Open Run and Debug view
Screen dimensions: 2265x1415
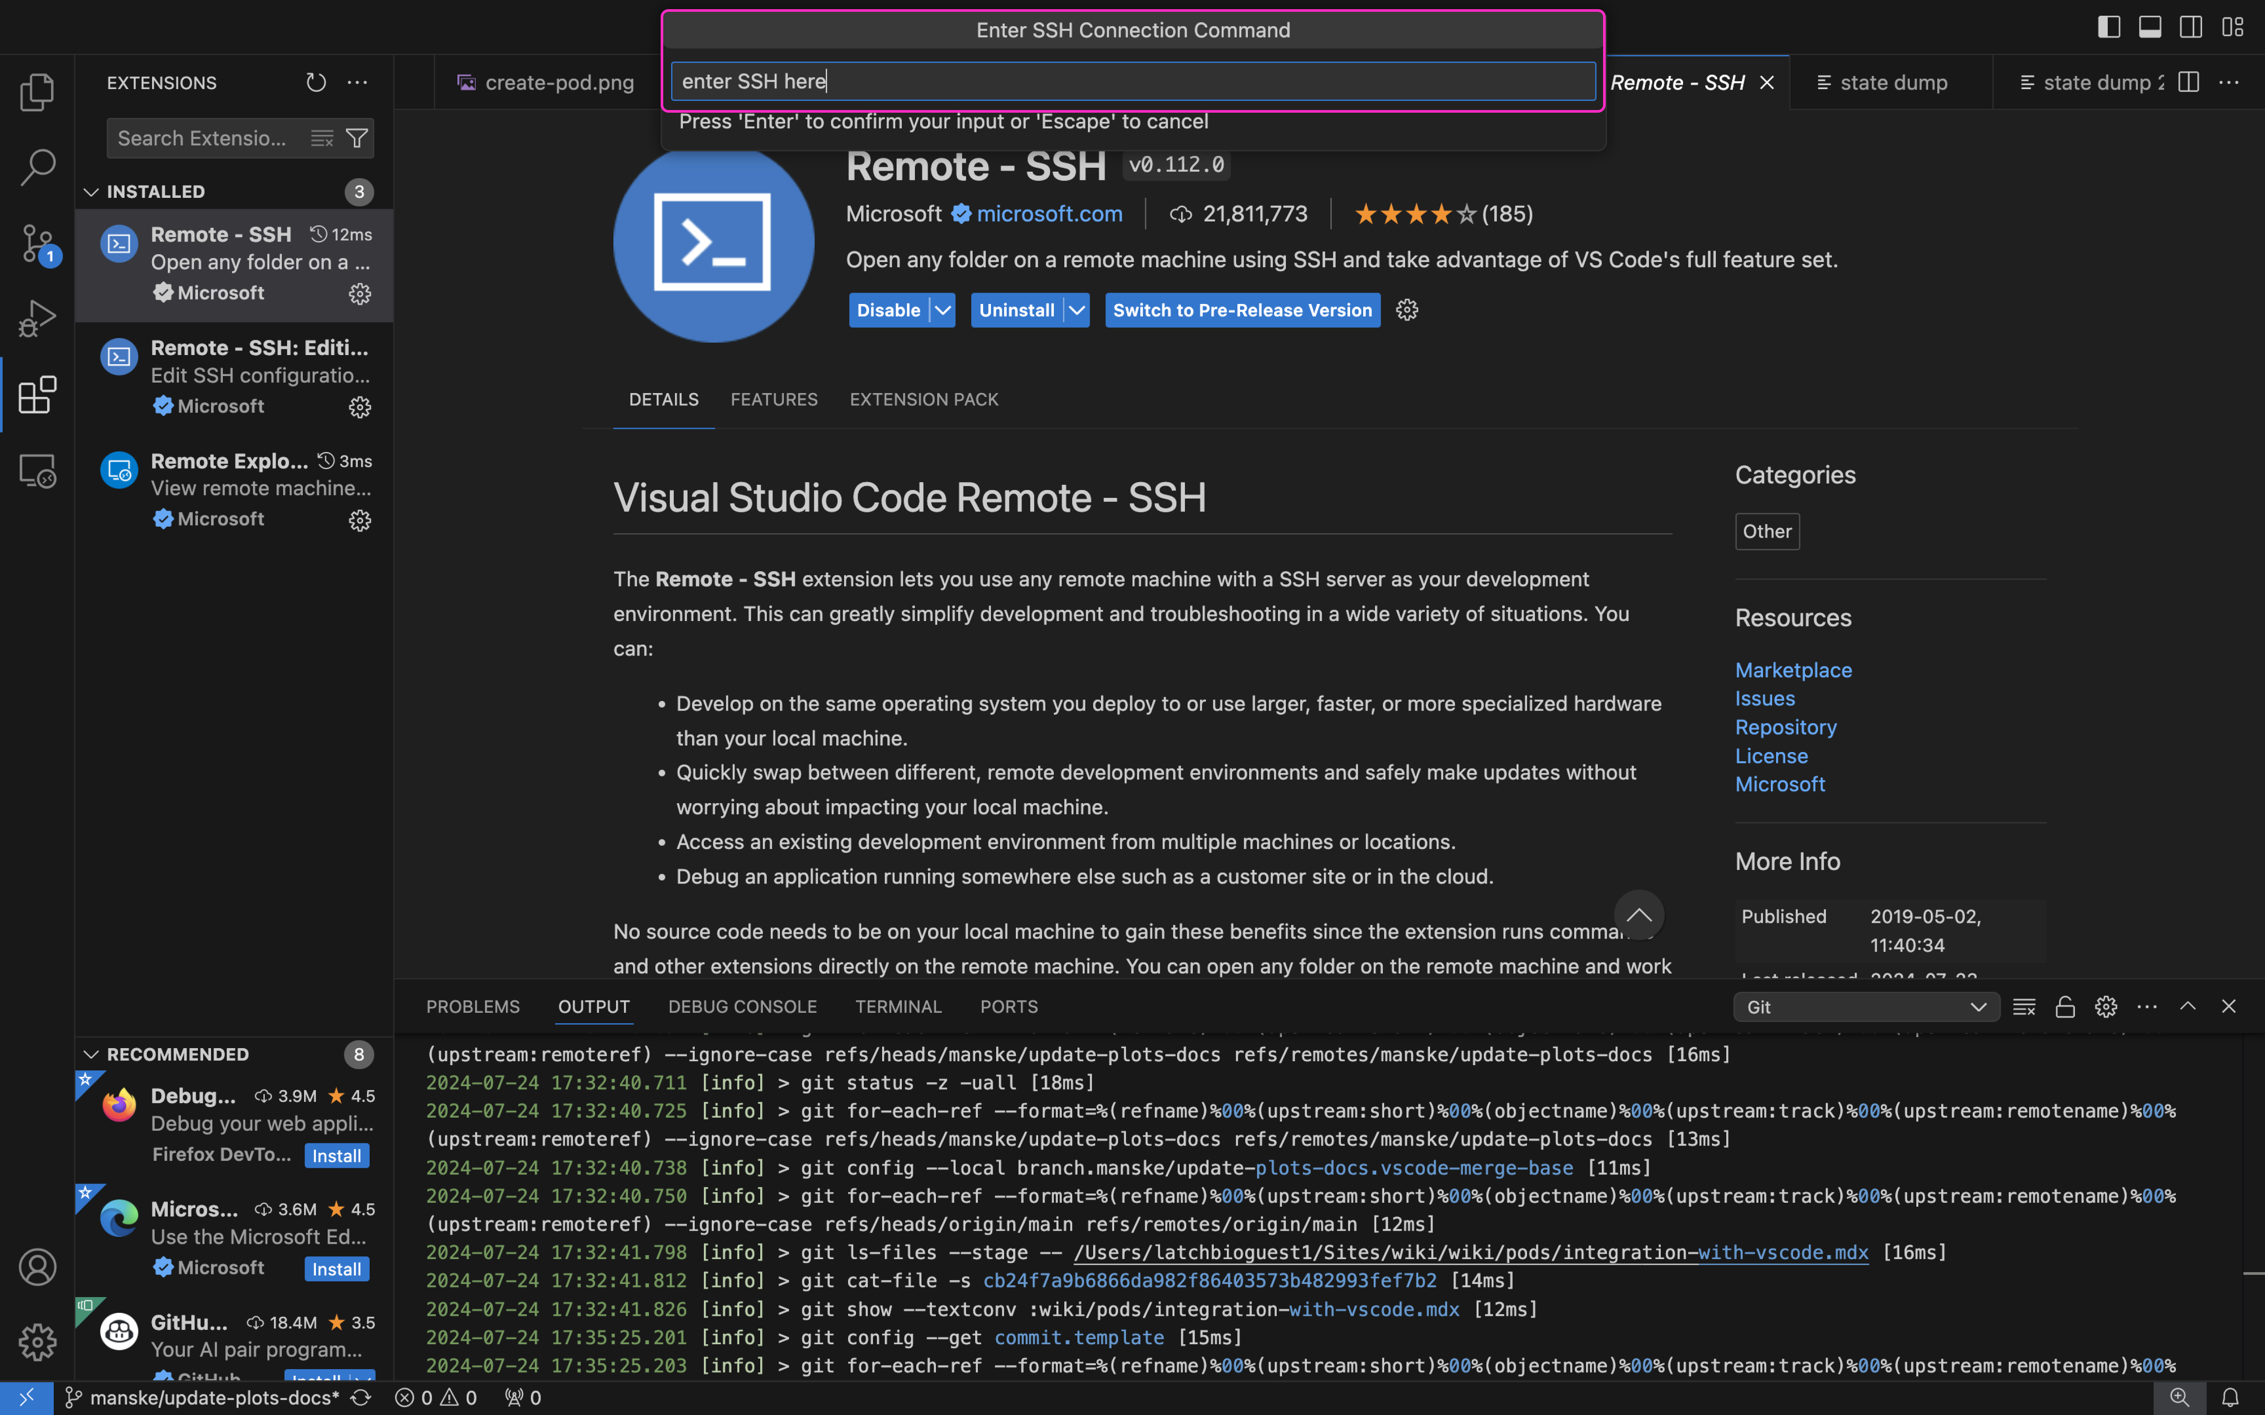(x=38, y=319)
